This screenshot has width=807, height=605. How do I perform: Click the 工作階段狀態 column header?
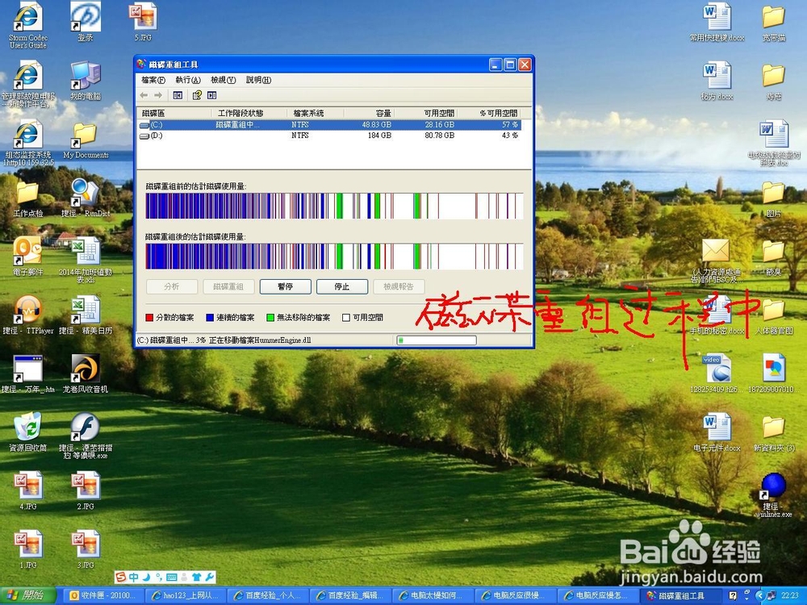click(x=249, y=113)
